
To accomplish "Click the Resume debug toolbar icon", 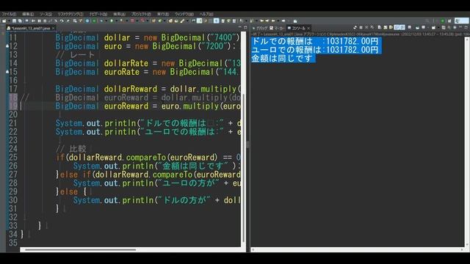I will pyautogui.click(x=33, y=21).
